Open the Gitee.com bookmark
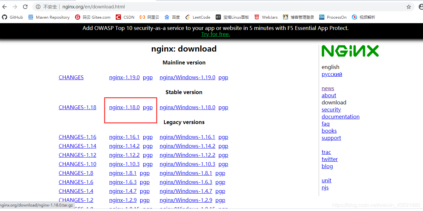423x211 pixels. pos(93,17)
